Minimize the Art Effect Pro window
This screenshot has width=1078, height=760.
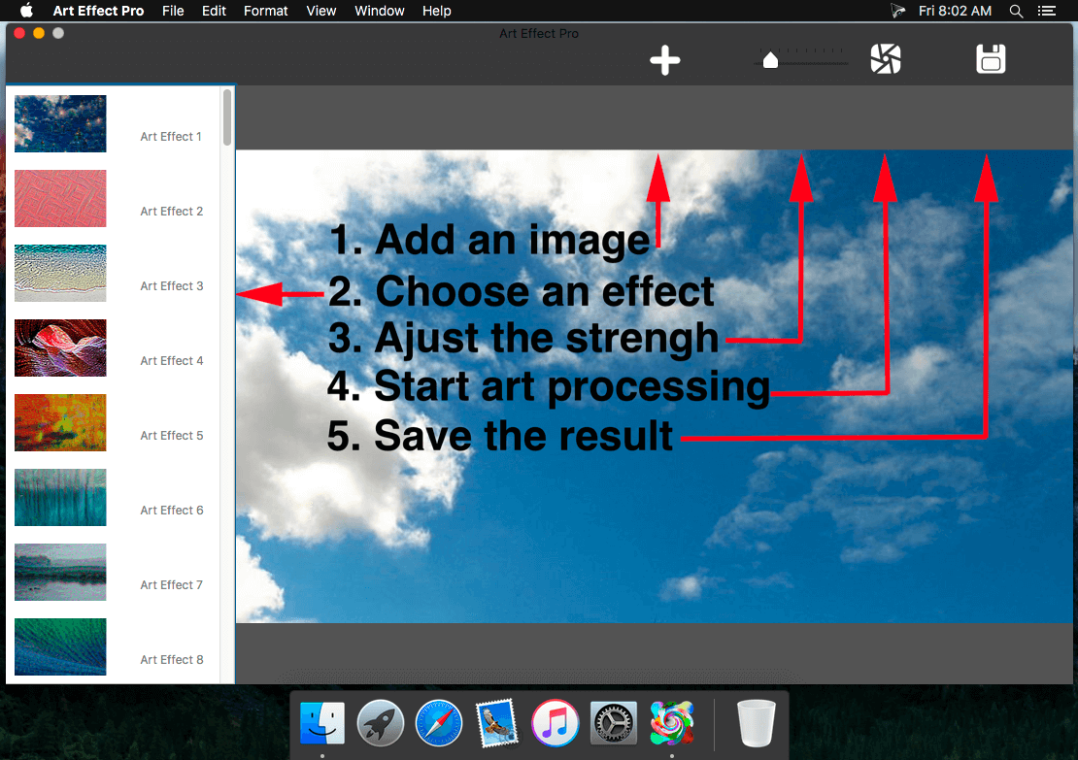pyautogui.click(x=39, y=33)
